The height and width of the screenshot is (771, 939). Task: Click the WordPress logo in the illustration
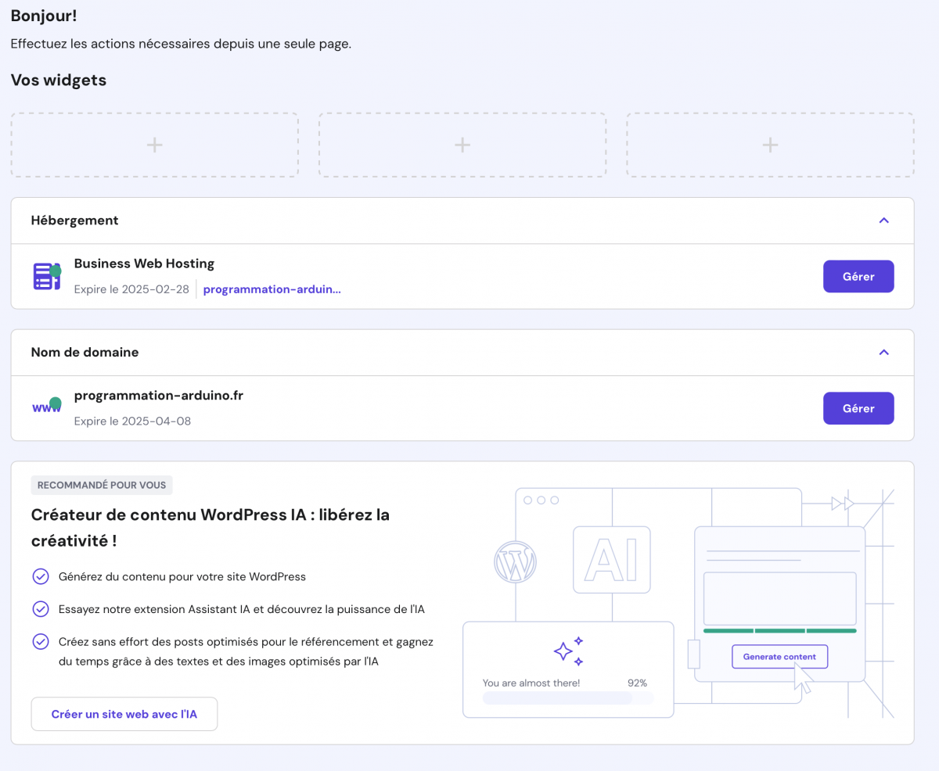515,561
